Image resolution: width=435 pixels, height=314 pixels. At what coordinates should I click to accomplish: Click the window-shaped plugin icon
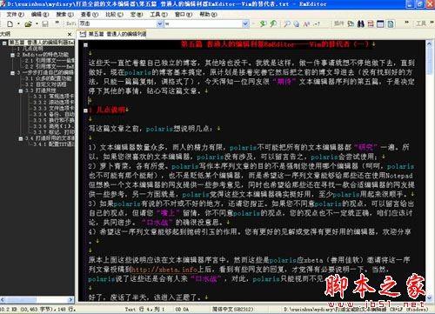click(x=380, y=23)
